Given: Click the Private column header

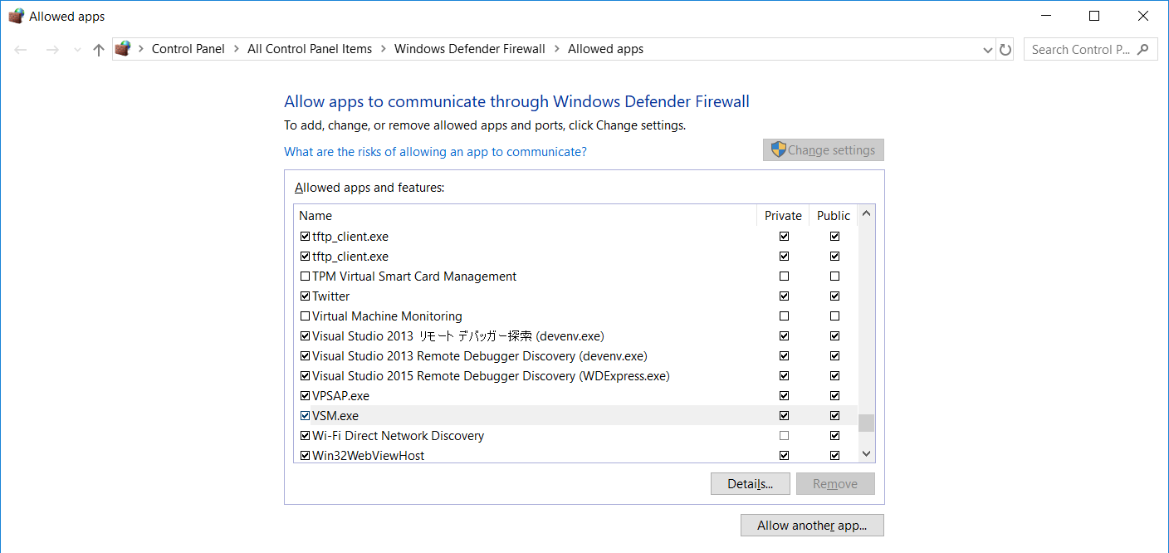Looking at the screenshot, I should [783, 215].
